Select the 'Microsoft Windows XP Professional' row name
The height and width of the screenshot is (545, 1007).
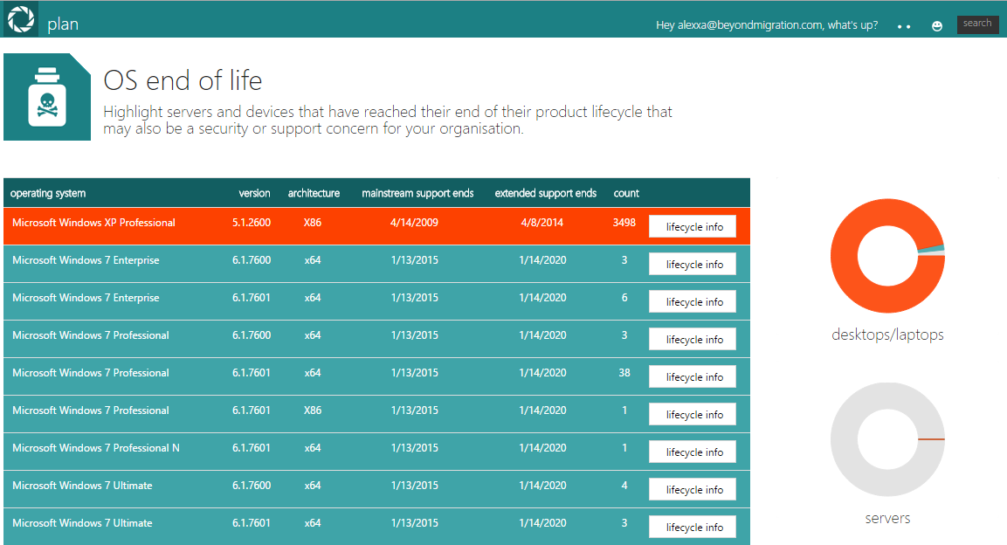(93, 223)
